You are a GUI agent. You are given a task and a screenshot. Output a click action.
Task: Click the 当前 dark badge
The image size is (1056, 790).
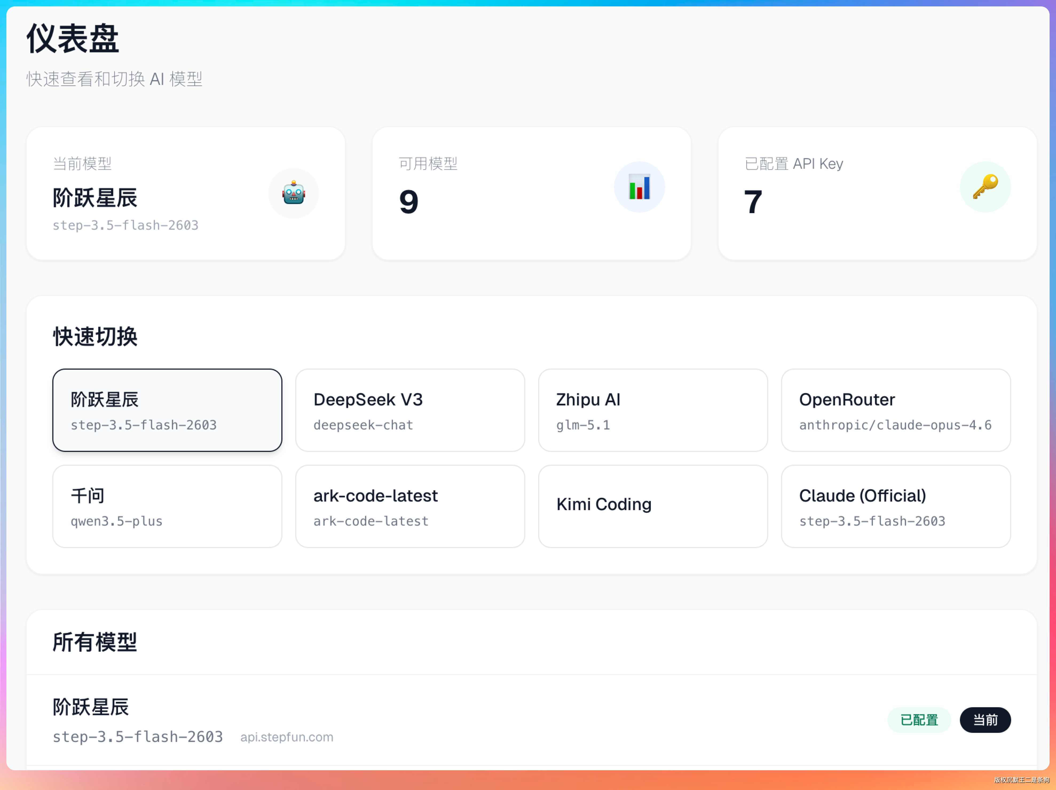(985, 720)
